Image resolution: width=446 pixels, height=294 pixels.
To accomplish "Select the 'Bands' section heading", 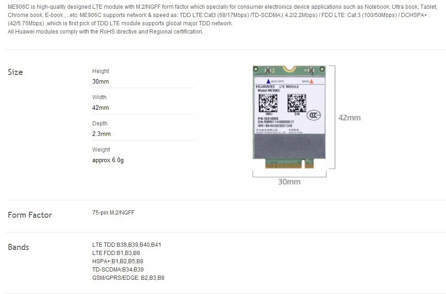I will coord(18,247).
